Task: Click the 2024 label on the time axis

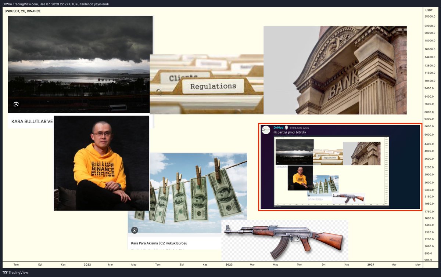Action: pos(371,265)
